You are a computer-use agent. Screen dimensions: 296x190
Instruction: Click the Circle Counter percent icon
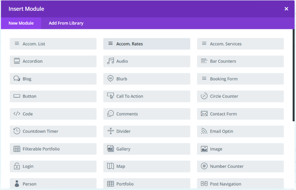(204, 96)
